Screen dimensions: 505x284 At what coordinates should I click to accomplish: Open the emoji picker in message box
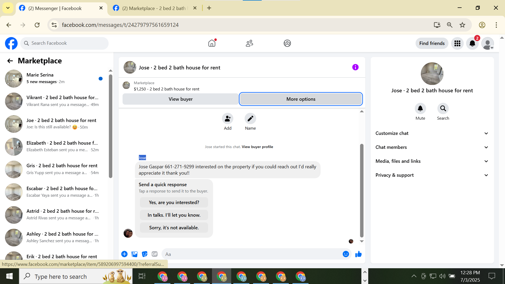(x=346, y=254)
